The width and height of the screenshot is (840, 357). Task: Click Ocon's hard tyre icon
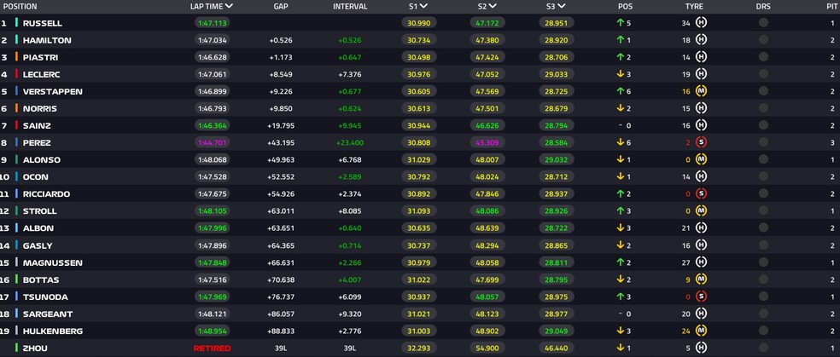(701, 176)
